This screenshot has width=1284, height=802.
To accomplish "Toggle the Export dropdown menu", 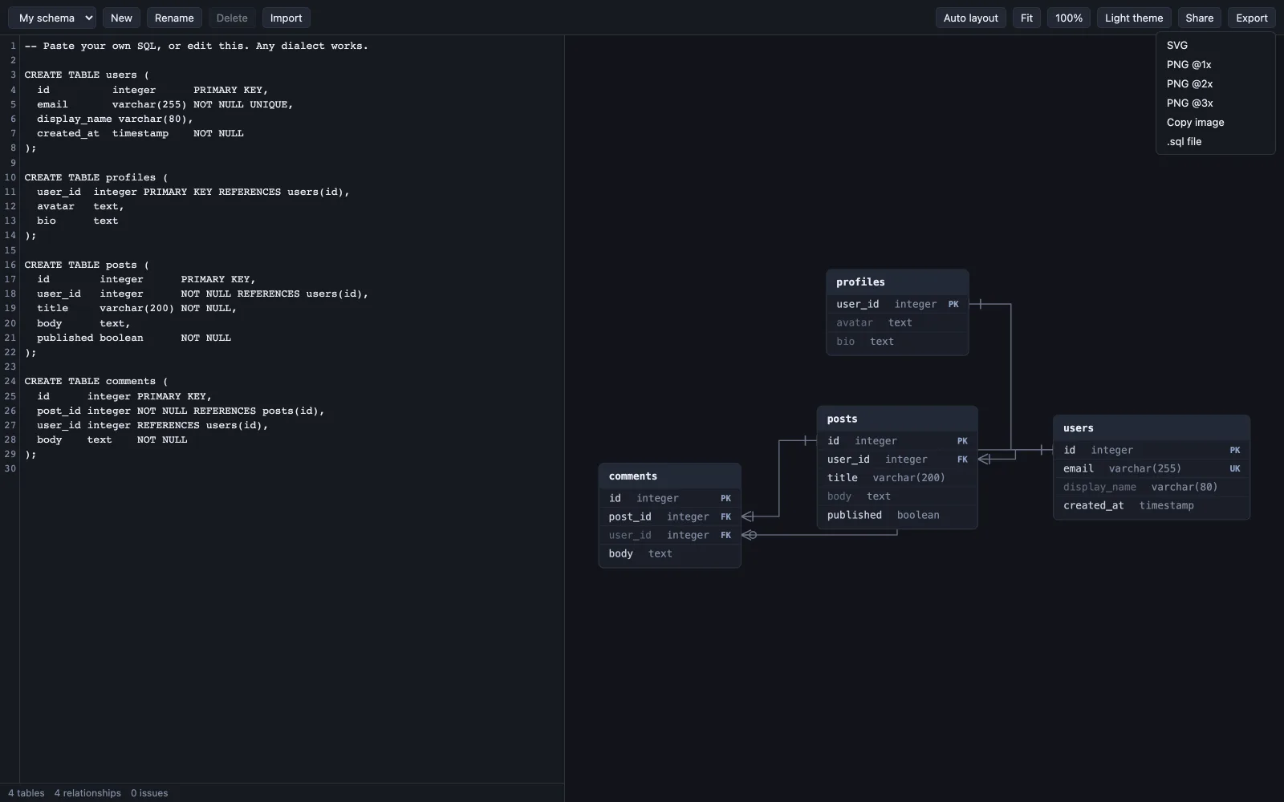I will (1251, 18).
